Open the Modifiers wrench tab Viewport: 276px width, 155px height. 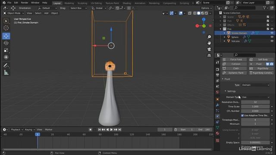[x=217, y=105]
